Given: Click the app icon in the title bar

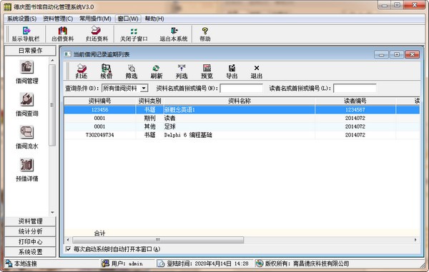Looking at the screenshot, I should 7,7.
